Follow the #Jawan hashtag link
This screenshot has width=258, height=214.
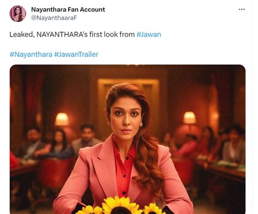click(149, 34)
